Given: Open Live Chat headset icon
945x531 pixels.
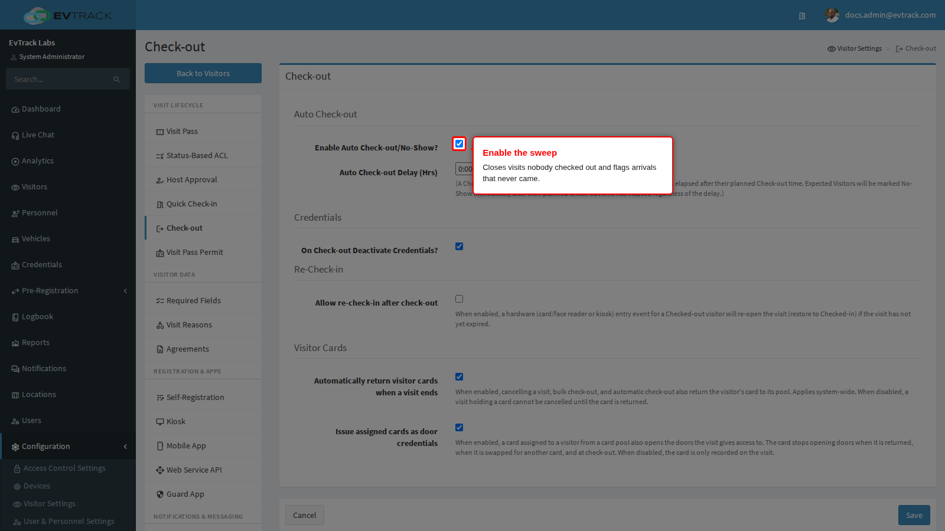Looking at the screenshot, I should tap(15, 136).
